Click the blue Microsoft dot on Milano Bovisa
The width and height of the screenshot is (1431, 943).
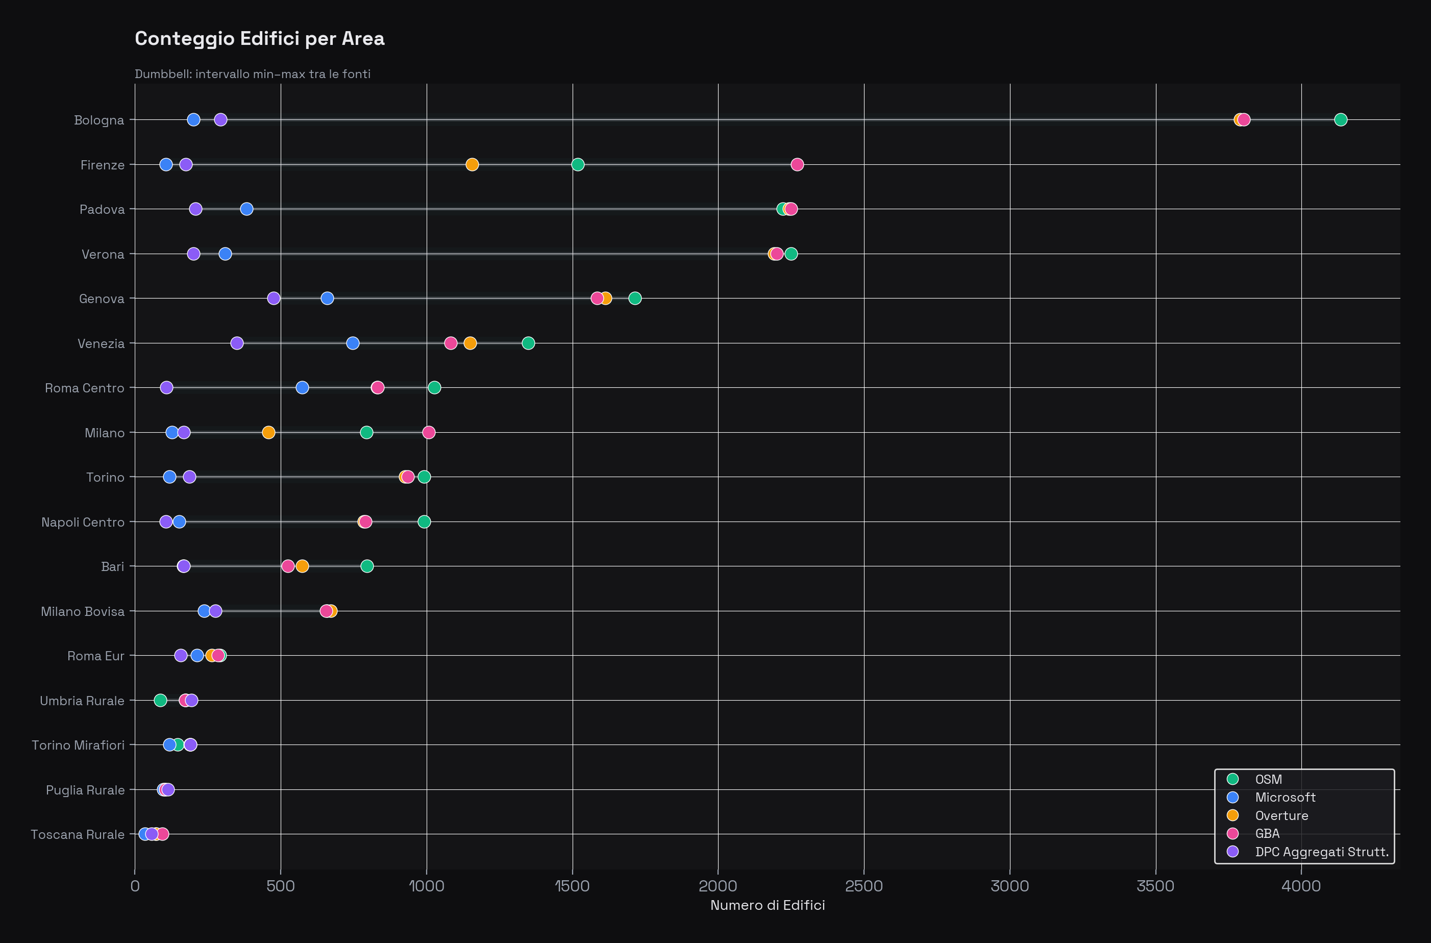pos(203,610)
